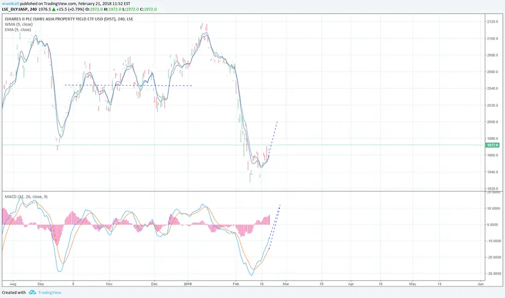Click the H:1972.0 high value

[x=112, y=9]
